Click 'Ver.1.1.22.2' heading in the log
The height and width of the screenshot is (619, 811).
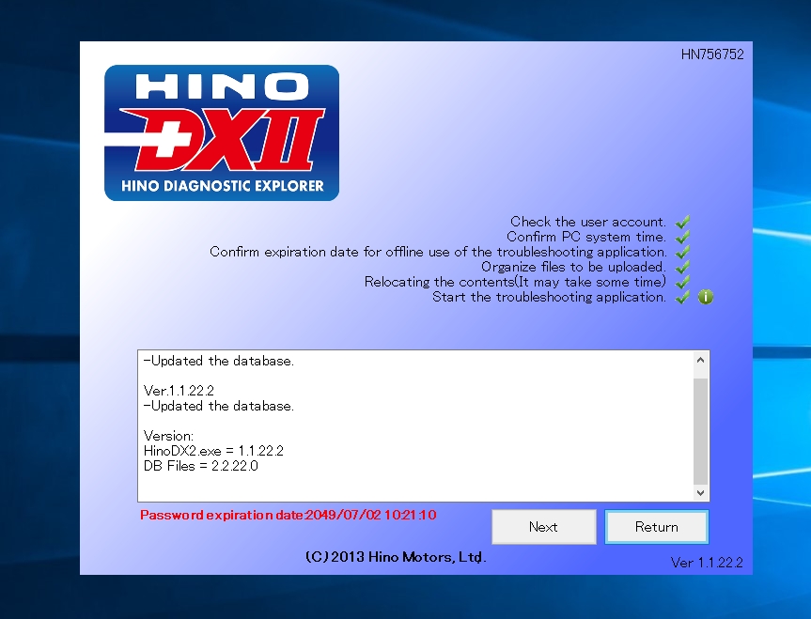(x=179, y=391)
